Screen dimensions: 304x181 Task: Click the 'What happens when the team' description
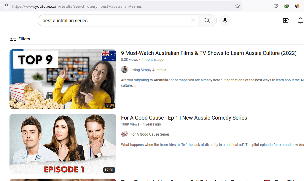212,145
